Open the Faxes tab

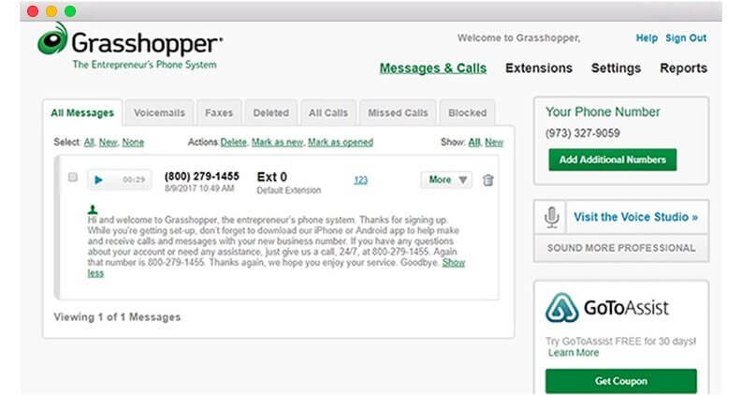coord(219,112)
